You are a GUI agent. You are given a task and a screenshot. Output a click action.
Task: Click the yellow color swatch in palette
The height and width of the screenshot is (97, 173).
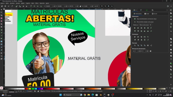[30, 89]
